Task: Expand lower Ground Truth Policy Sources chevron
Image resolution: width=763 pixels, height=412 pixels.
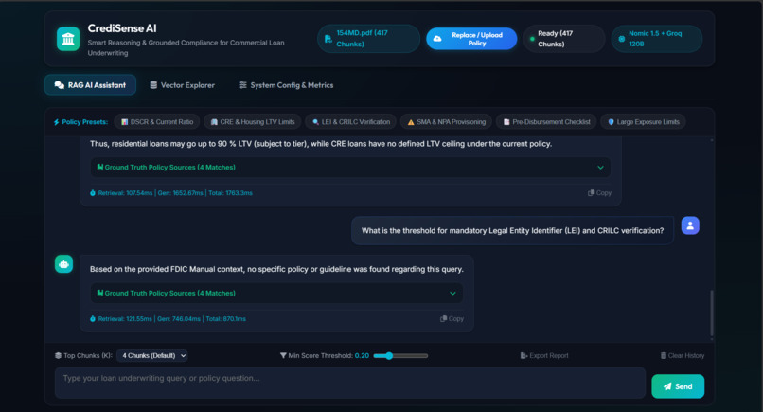Action: [453, 294]
